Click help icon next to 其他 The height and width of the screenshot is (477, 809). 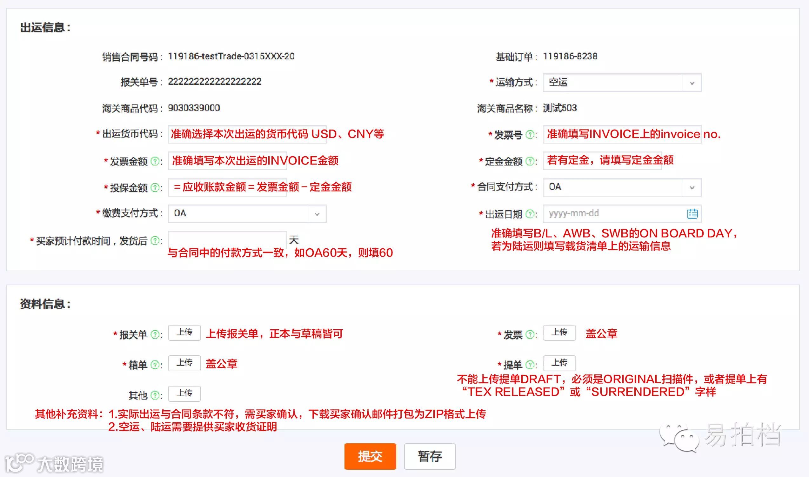(x=155, y=395)
